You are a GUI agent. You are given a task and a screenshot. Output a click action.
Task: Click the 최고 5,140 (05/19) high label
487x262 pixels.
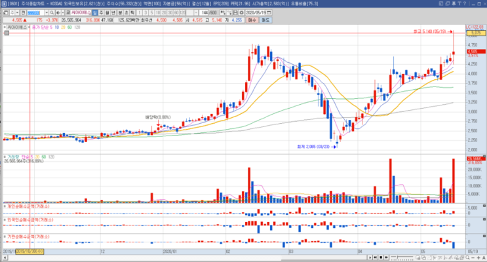click(430, 31)
